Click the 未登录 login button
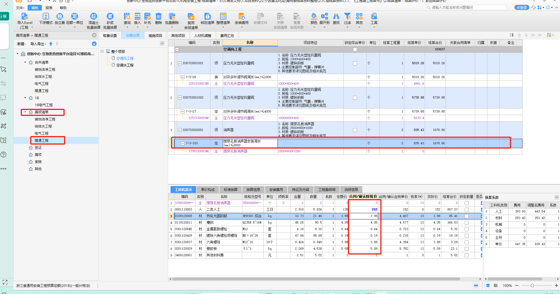The width and height of the screenshot is (560, 294). tap(522, 8)
